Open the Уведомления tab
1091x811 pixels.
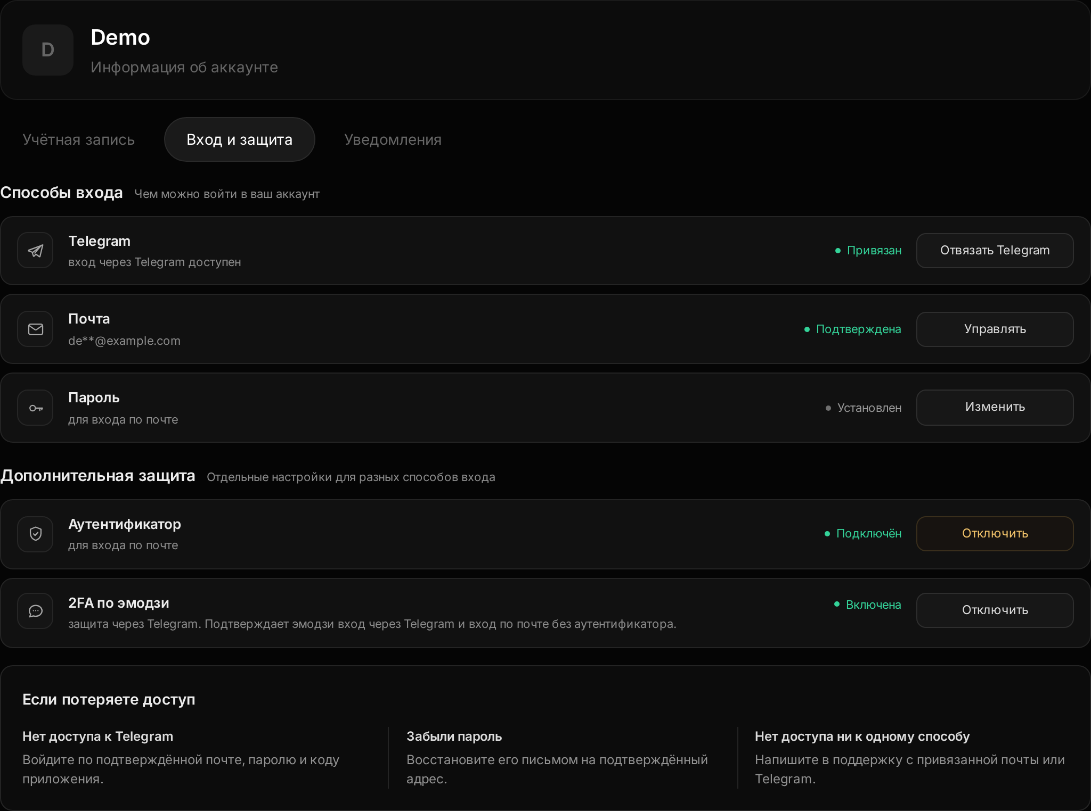point(393,139)
